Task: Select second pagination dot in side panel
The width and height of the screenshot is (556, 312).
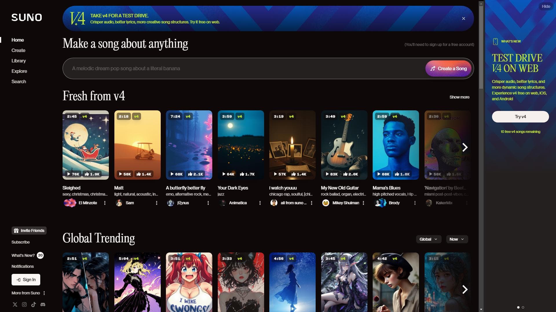Action: [x=523, y=307]
